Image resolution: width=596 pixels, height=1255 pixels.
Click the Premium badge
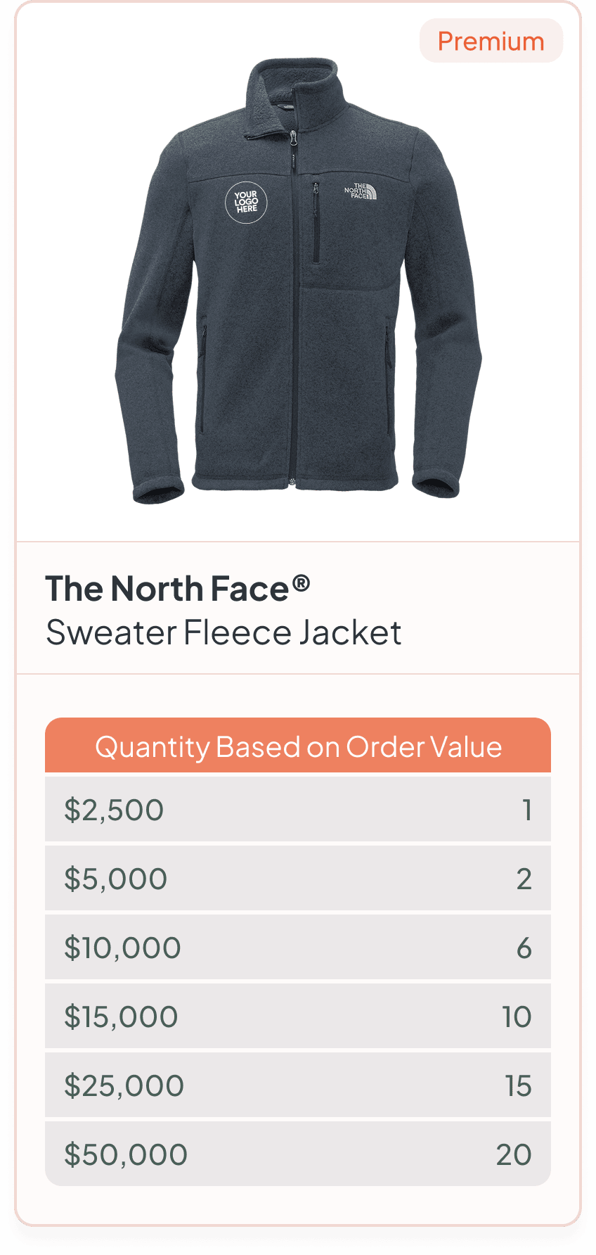[x=491, y=42]
